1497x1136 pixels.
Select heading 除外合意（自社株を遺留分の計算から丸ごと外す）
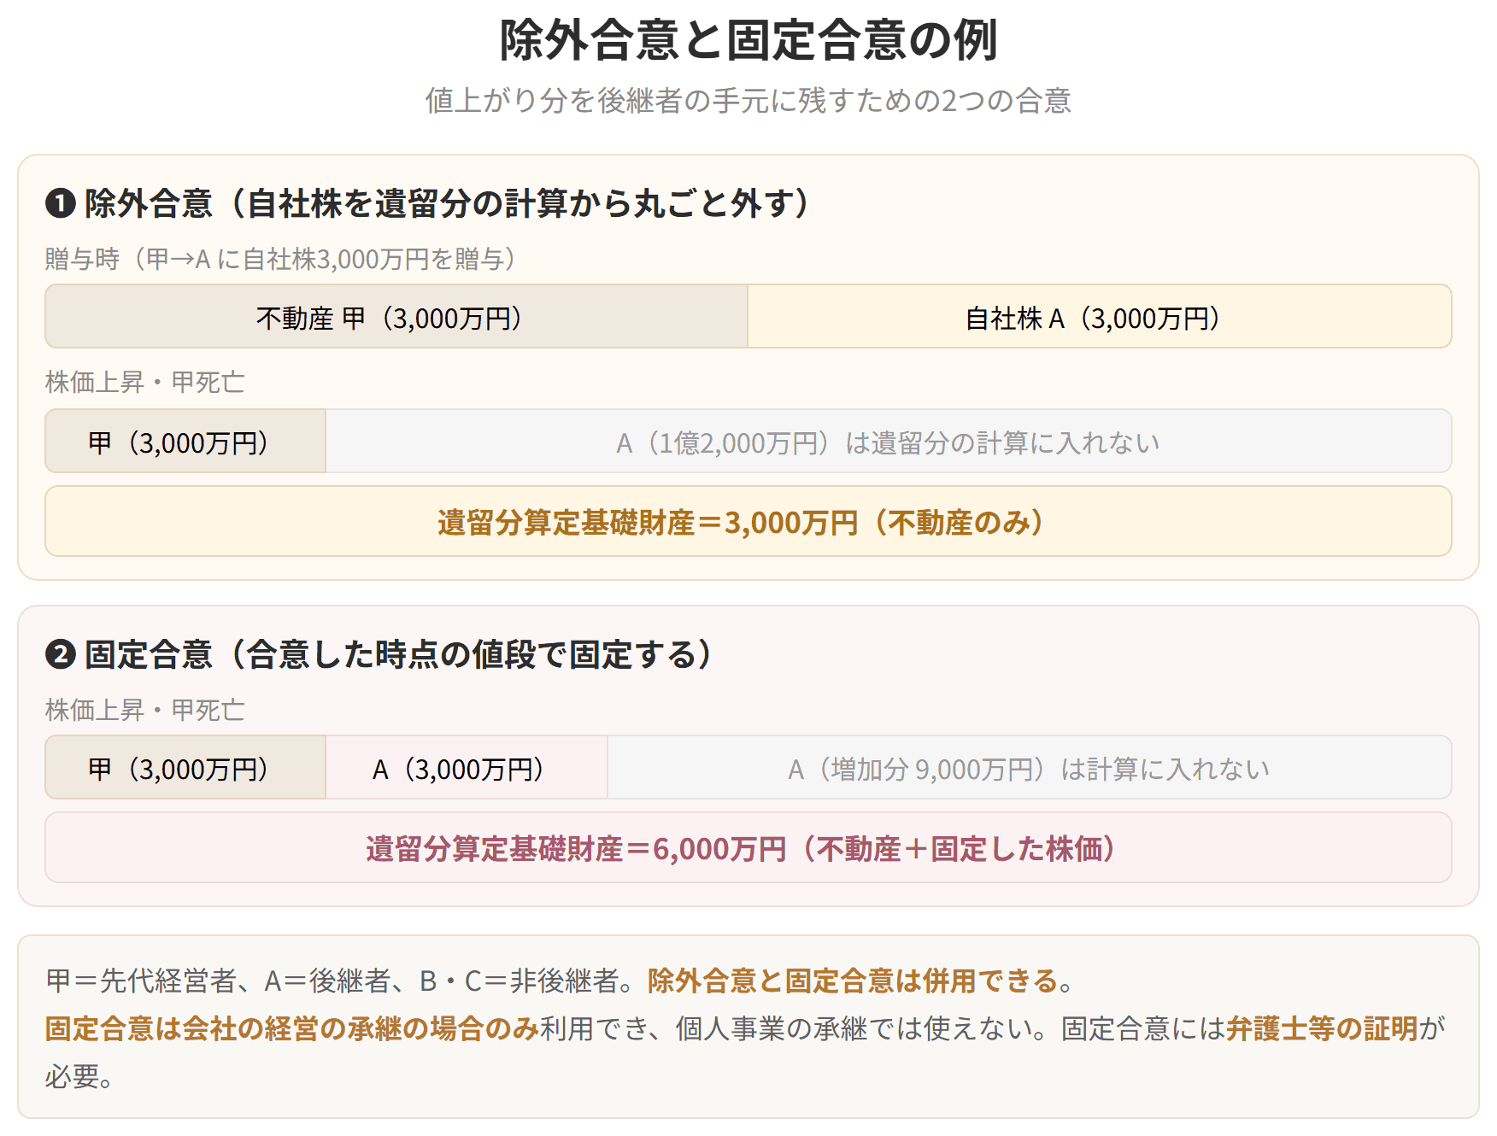448,203
